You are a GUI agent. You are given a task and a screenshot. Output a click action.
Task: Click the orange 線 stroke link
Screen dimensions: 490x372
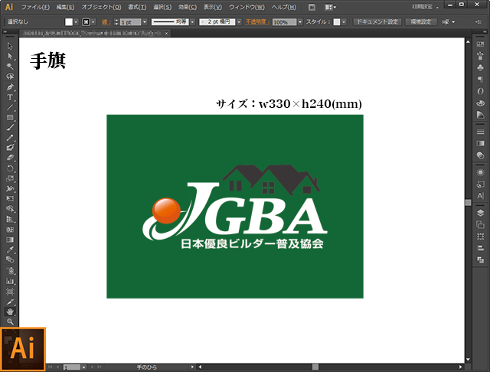tap(106, 22)
